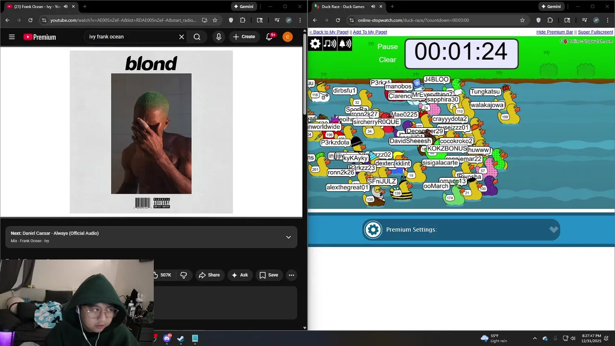Open Discord from the taskbar
The width and height of the screenshot is (615, 346).
click(167, 338)
